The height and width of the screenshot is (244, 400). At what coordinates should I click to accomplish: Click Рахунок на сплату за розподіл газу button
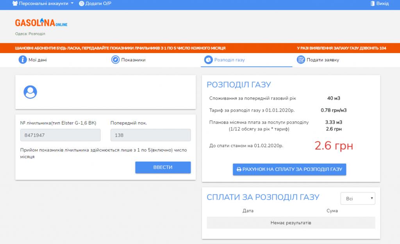tap(289, 169)
